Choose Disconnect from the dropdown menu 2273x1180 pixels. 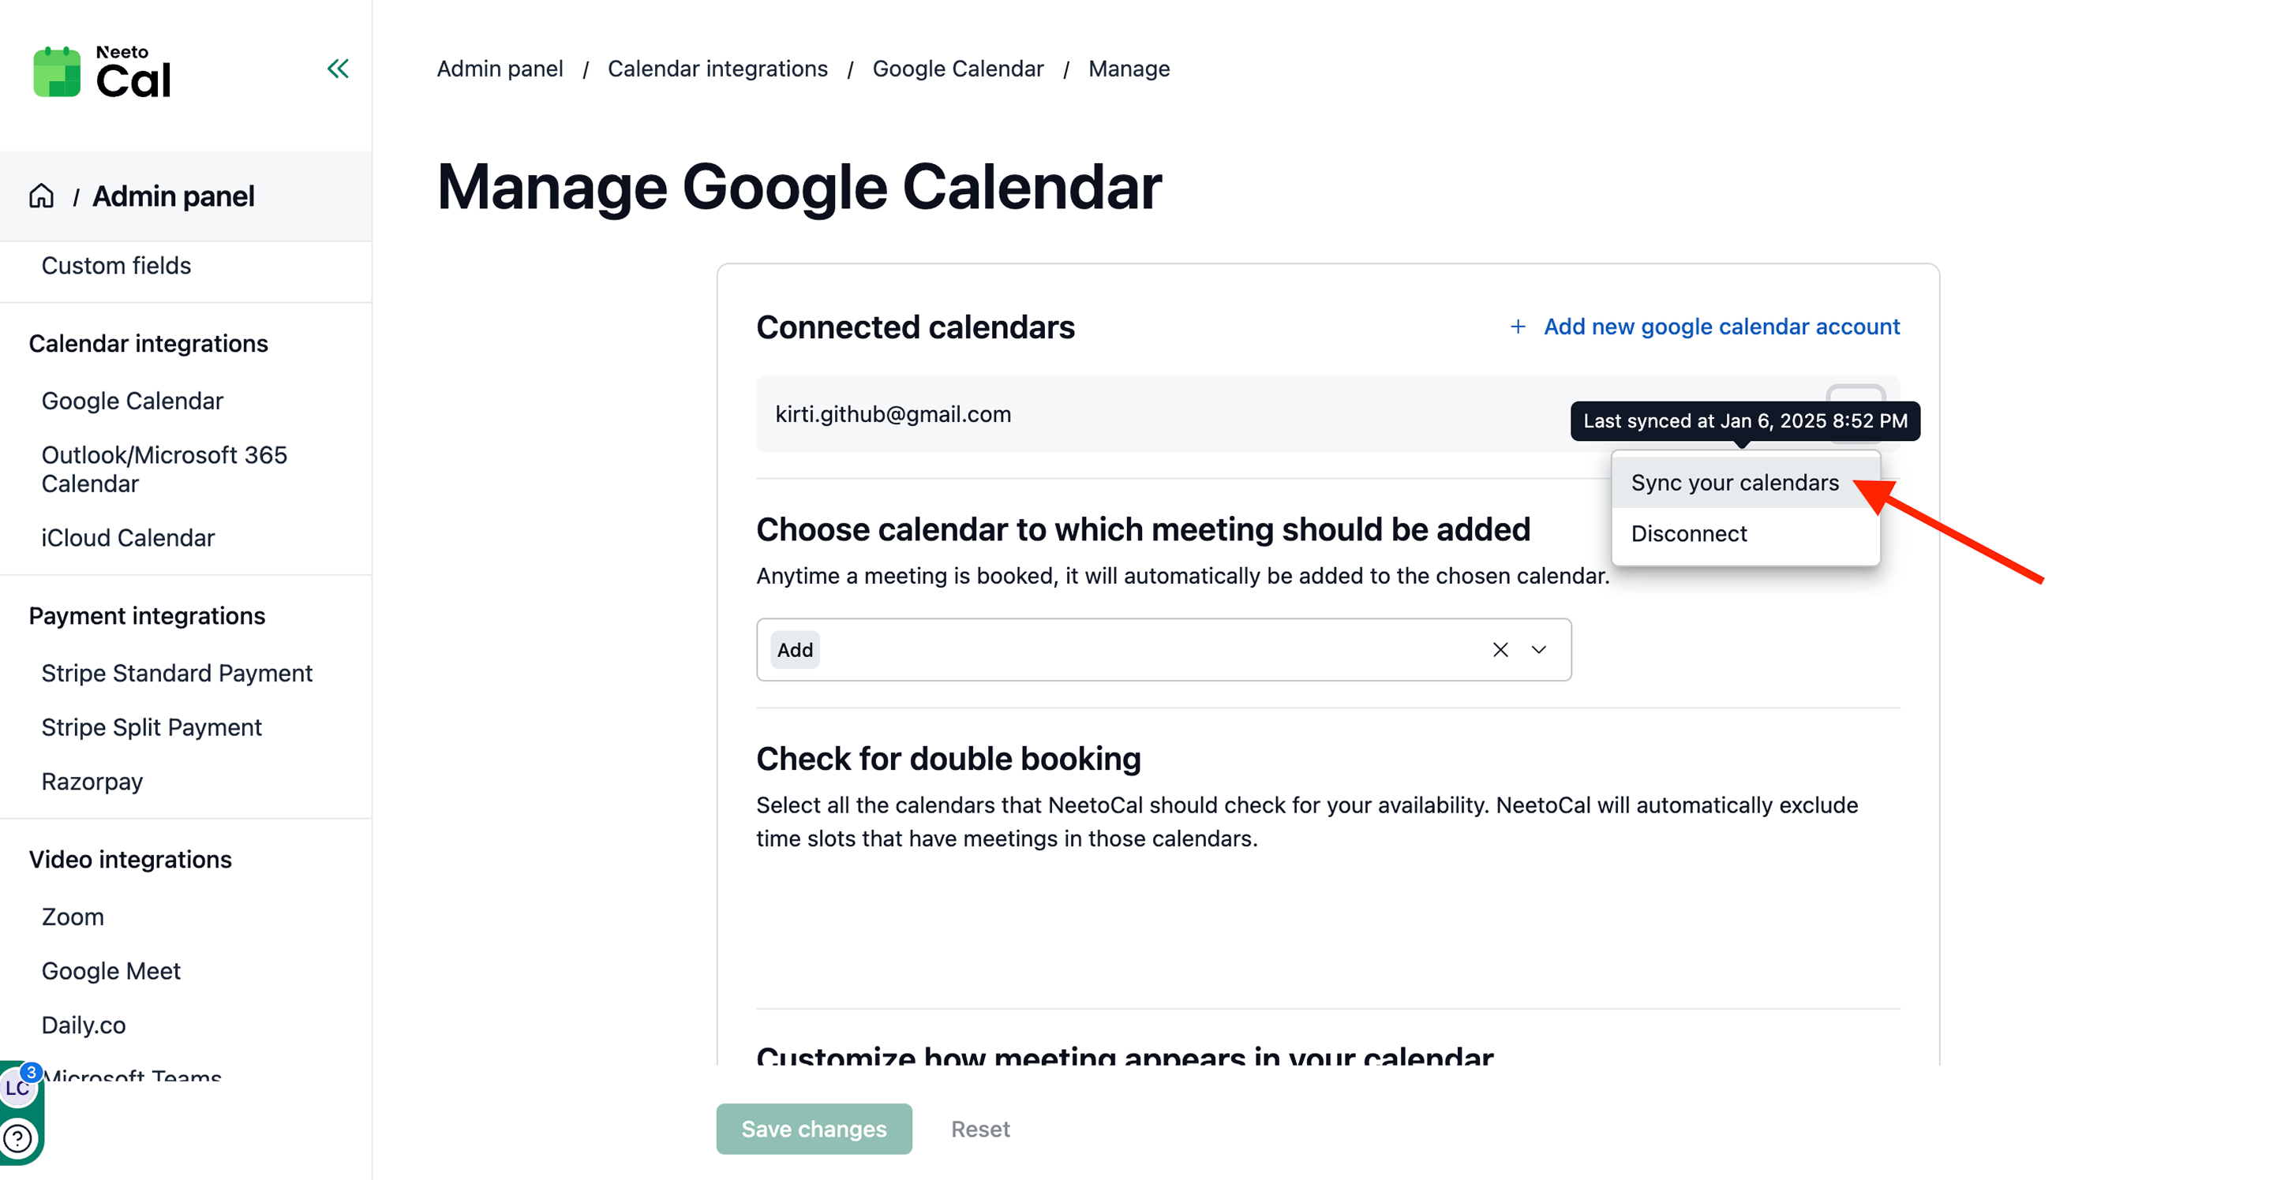click(x=1688, y=533)
